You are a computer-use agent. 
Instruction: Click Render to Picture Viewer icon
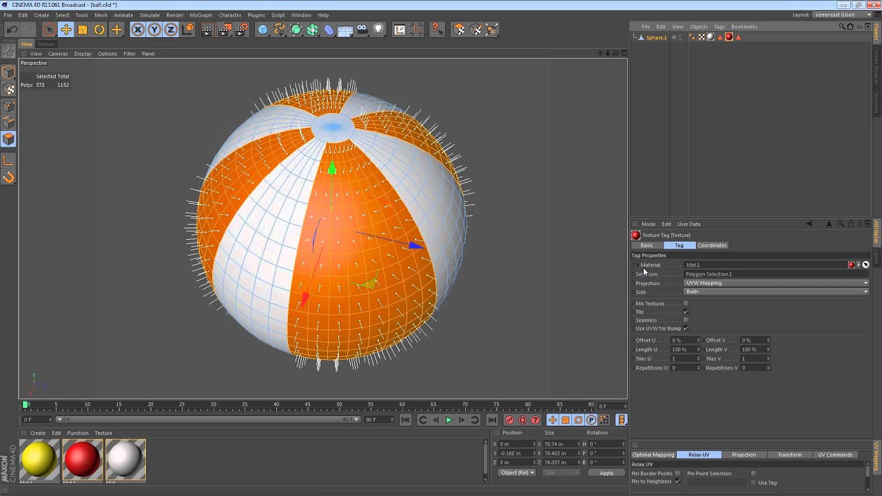[225, 30]
